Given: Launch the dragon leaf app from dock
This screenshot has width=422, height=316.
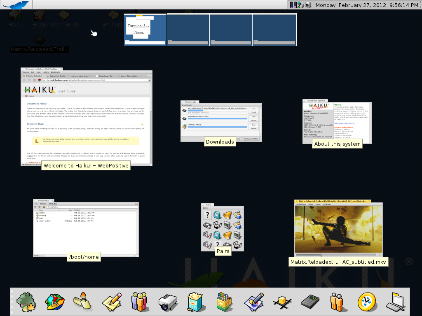Looking at the screenshot, I should [x=26, y=302].
